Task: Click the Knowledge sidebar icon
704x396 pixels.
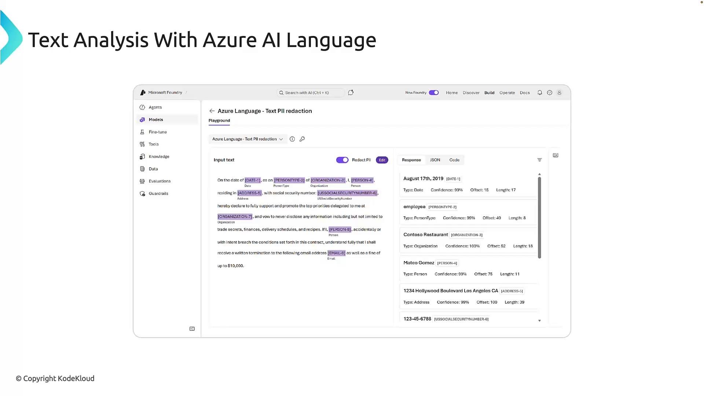Action: tap(142, 157)
